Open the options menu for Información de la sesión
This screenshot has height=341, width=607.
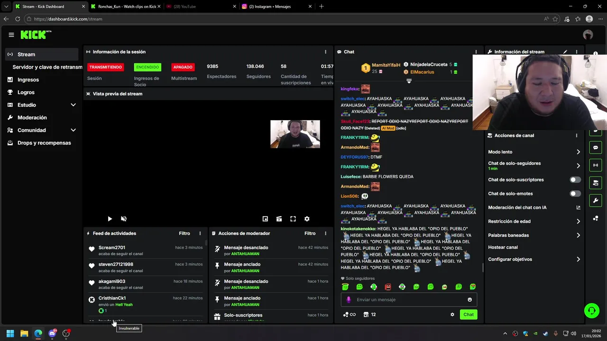tap(325, 52)
